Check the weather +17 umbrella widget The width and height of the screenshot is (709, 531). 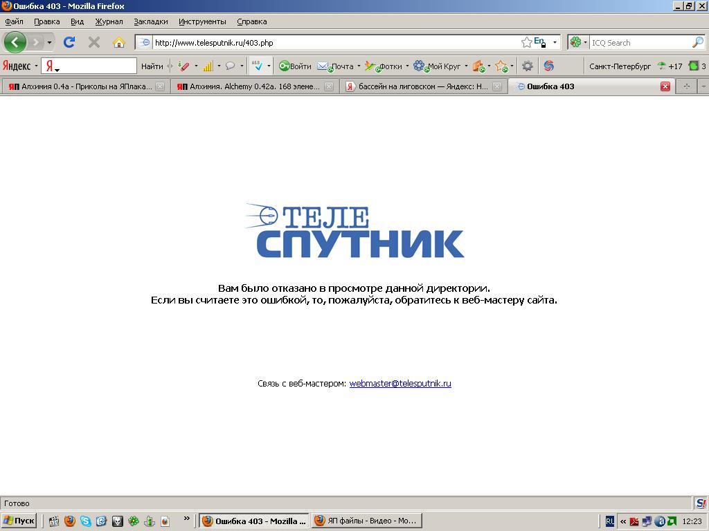tap(670, 66)
